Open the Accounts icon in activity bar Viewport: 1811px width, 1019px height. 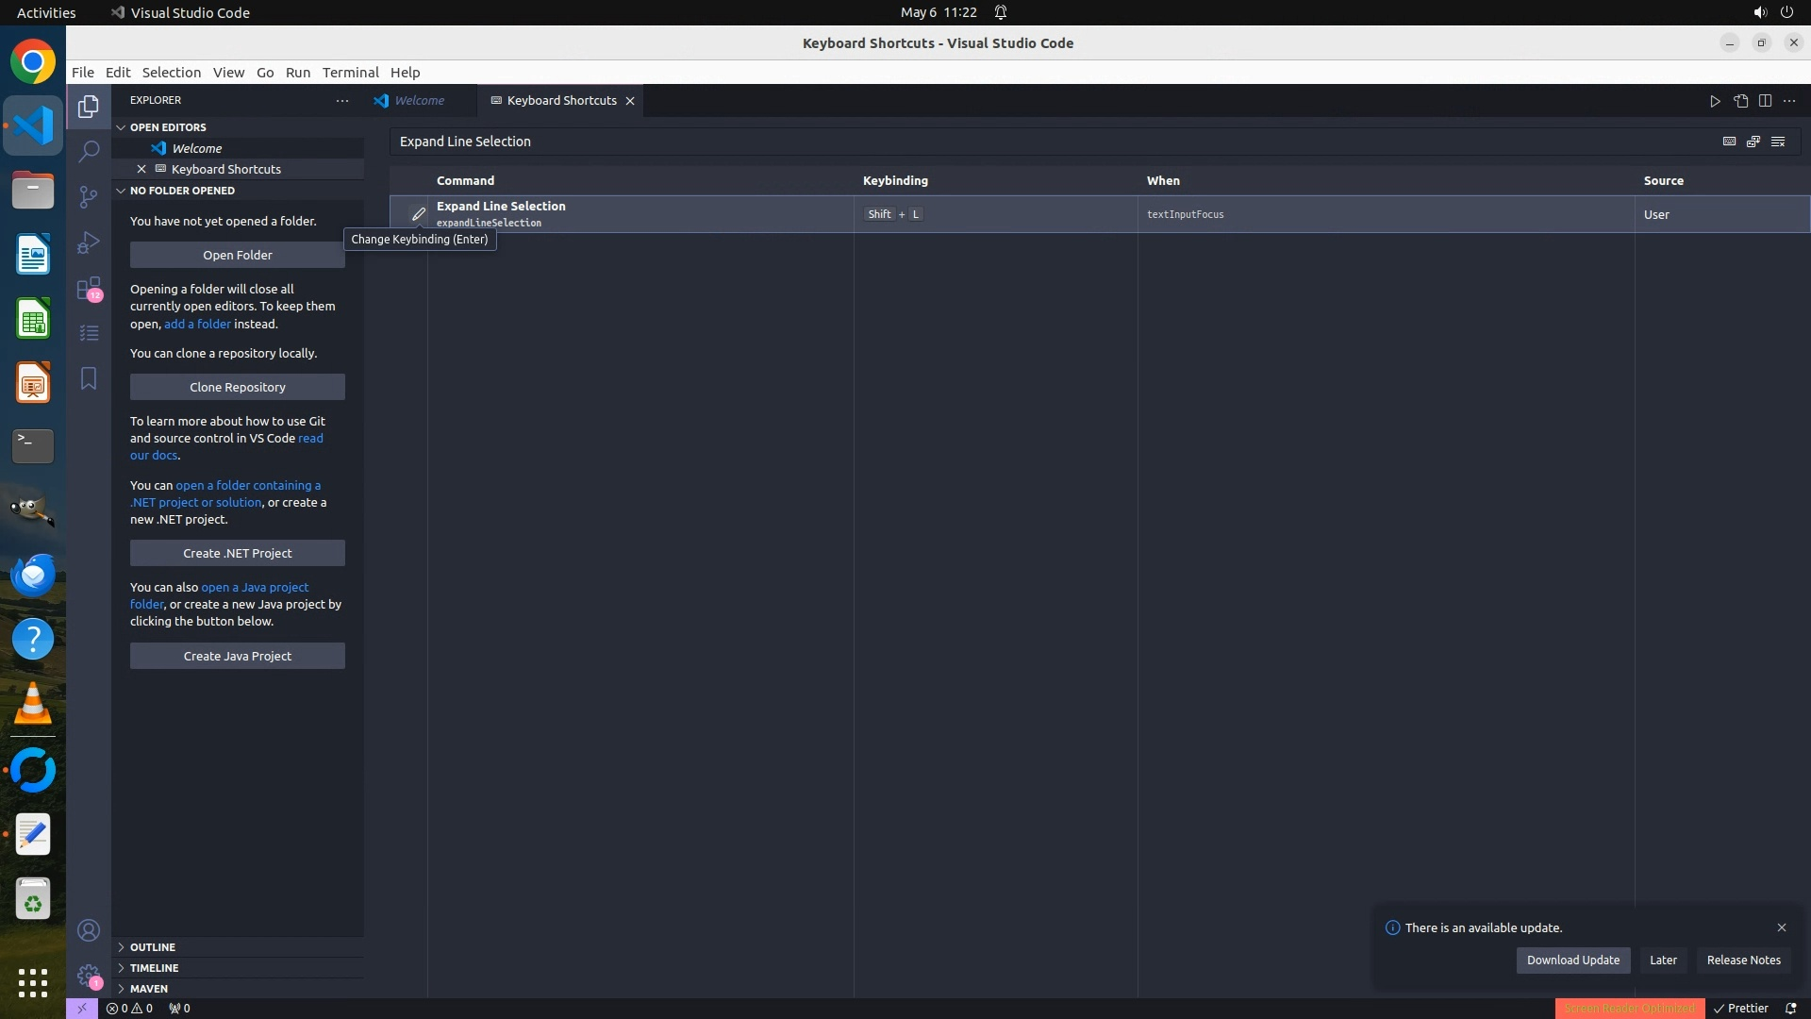[89, 930]
